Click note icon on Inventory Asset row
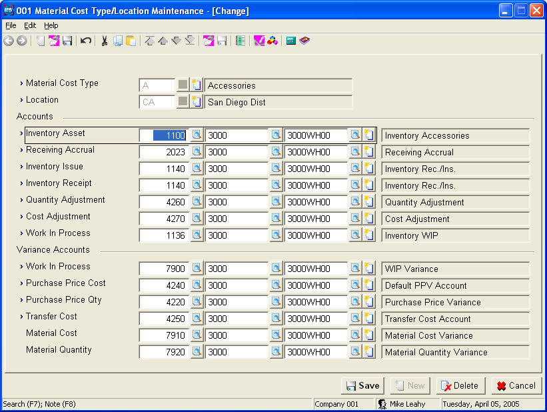The image size is (547, 412). pos(368,135)
